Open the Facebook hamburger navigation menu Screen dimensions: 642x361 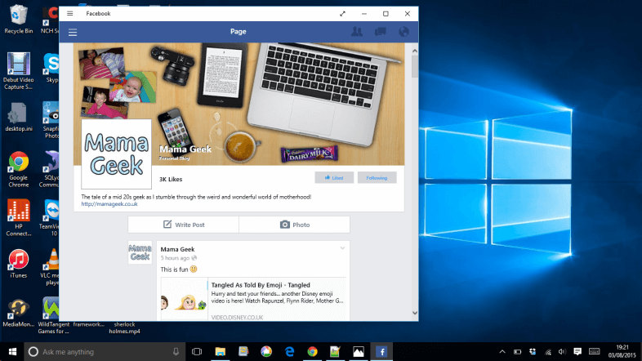point(73,33)
